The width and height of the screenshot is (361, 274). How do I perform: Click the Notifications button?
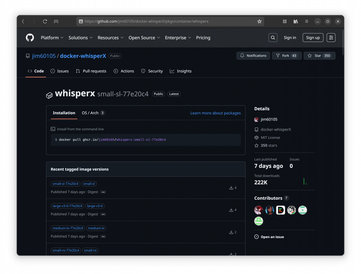pyautogui.click(x=253, y=56)
